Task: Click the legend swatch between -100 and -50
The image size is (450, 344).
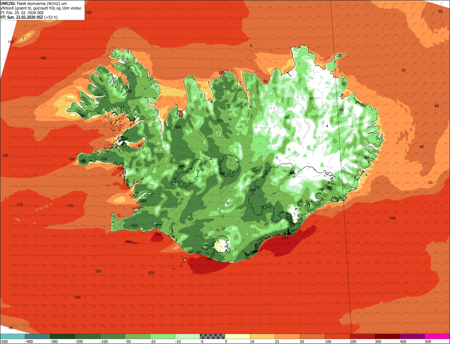Action: 112,336
